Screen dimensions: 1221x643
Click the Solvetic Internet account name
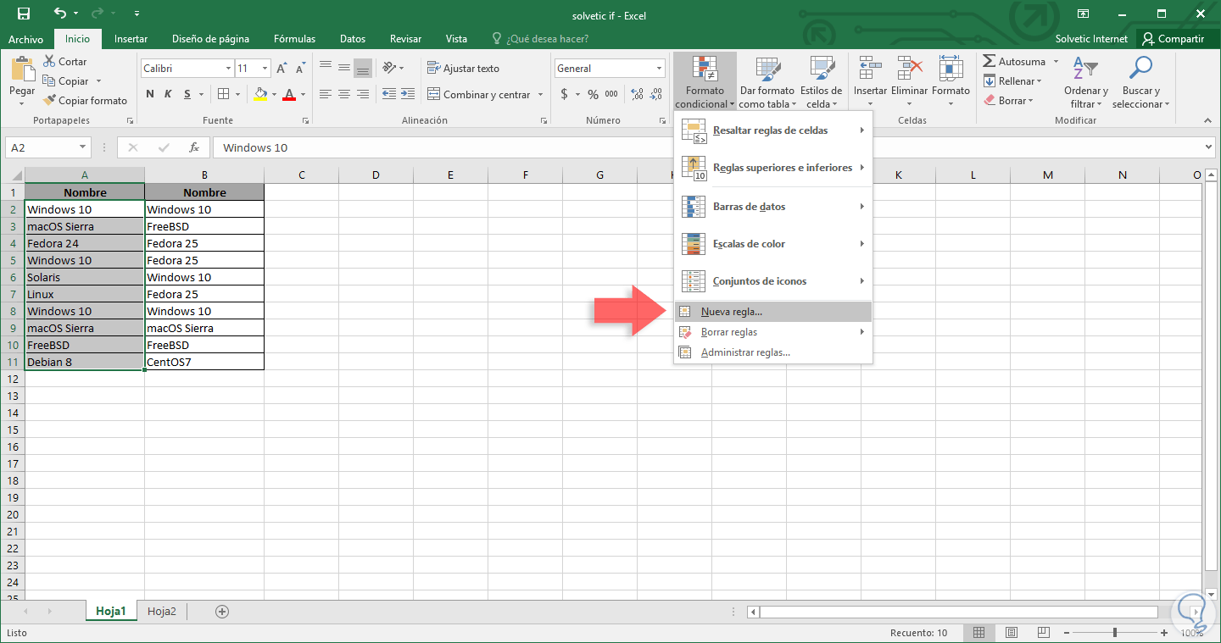pyautogui.click(x=1091, y=39)
